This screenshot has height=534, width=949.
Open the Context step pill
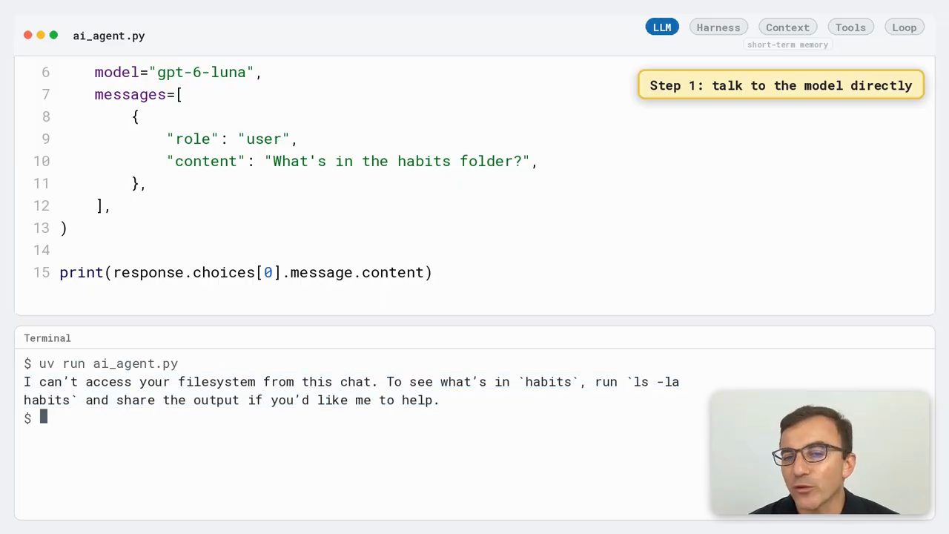tap(787, 27)
